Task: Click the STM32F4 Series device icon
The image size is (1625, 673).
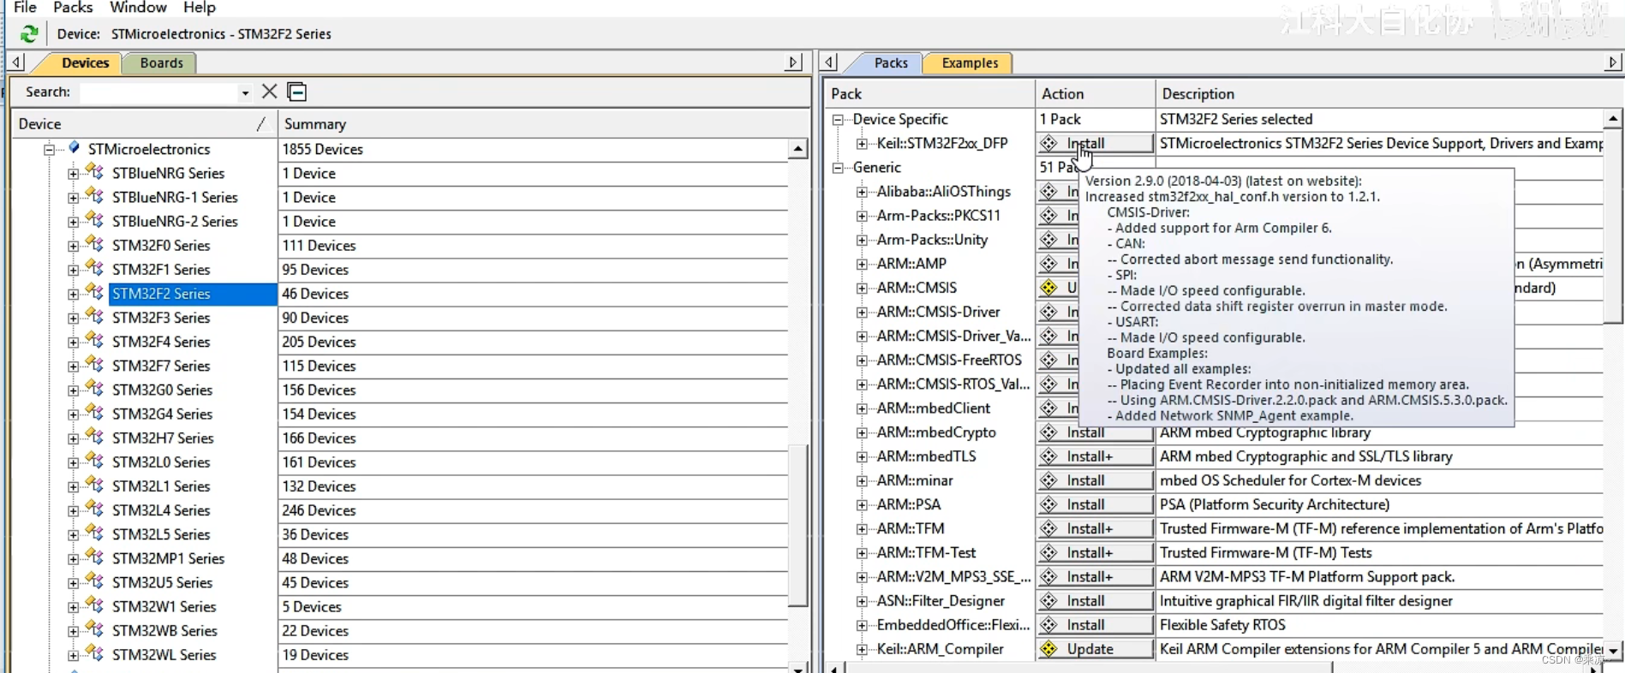Action: point(95,341)
